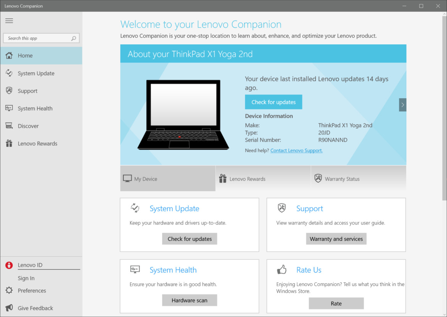Click the System Update sidebar icon
447x317 pixels.
coord(9,73)
